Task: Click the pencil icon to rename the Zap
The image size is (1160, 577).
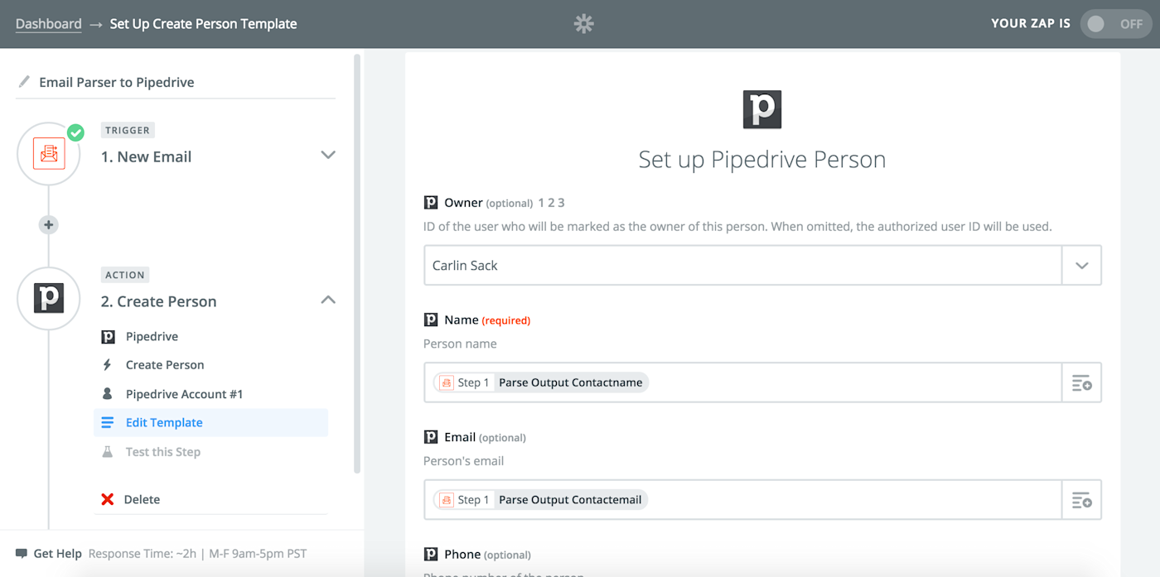Action: [23, 82]
